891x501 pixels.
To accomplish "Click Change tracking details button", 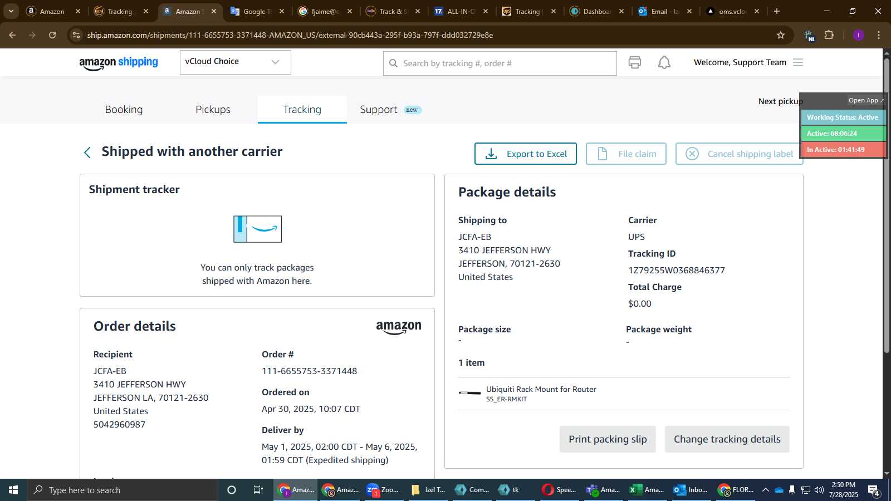I will tap(727, 439).
